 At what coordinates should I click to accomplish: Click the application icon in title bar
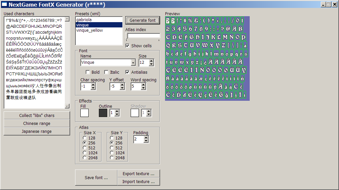(x=4, y=4)
